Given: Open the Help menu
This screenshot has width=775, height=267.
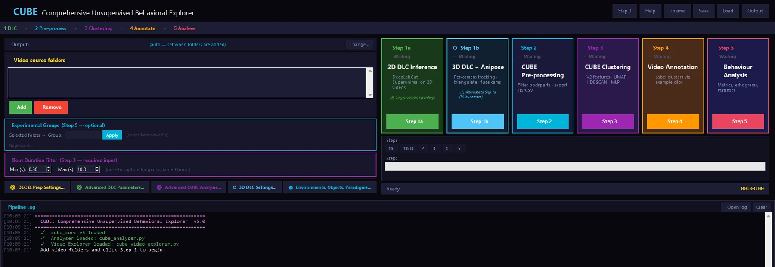Looking at the screenshot, I should [x=650, y=11].
